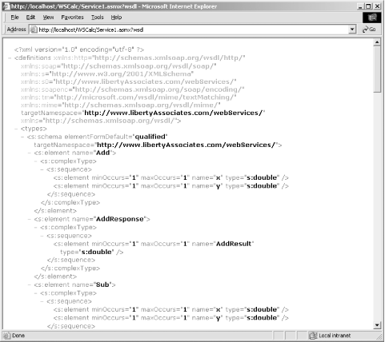
Task: Click the xmlns:mime namespace line
Action: [x=121, y=105]
